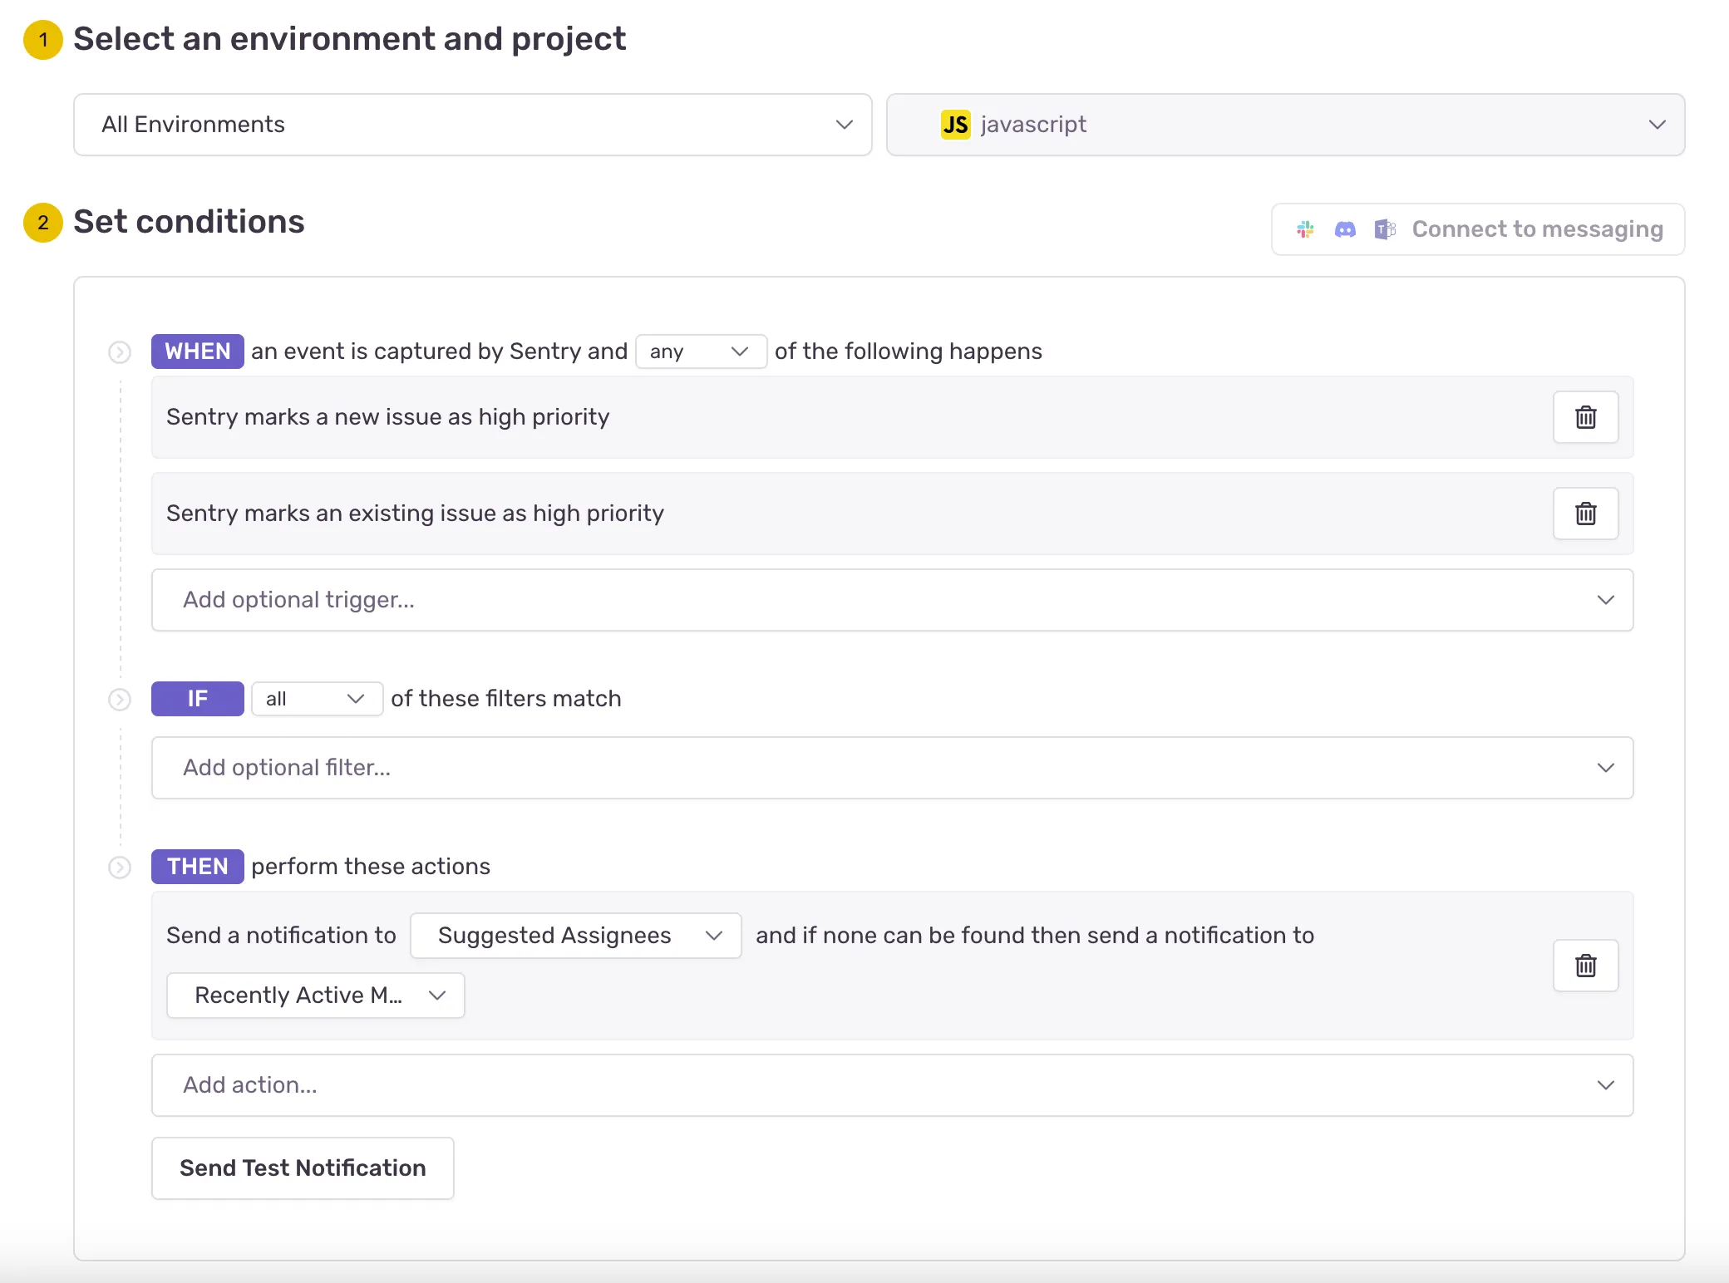
Task: Click the yellow JS project icon
Action: pos(957,124)
